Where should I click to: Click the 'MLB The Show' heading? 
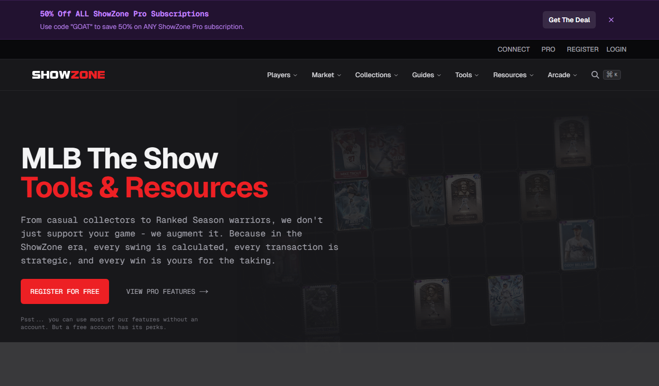pyautogui.click(x=120, y=158)
